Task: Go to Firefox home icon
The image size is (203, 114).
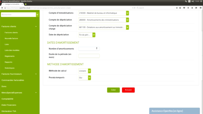Action: click(192, 8)
